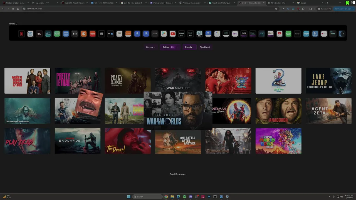Open the Dhurandhar movie poster

(x=228, y=141)
